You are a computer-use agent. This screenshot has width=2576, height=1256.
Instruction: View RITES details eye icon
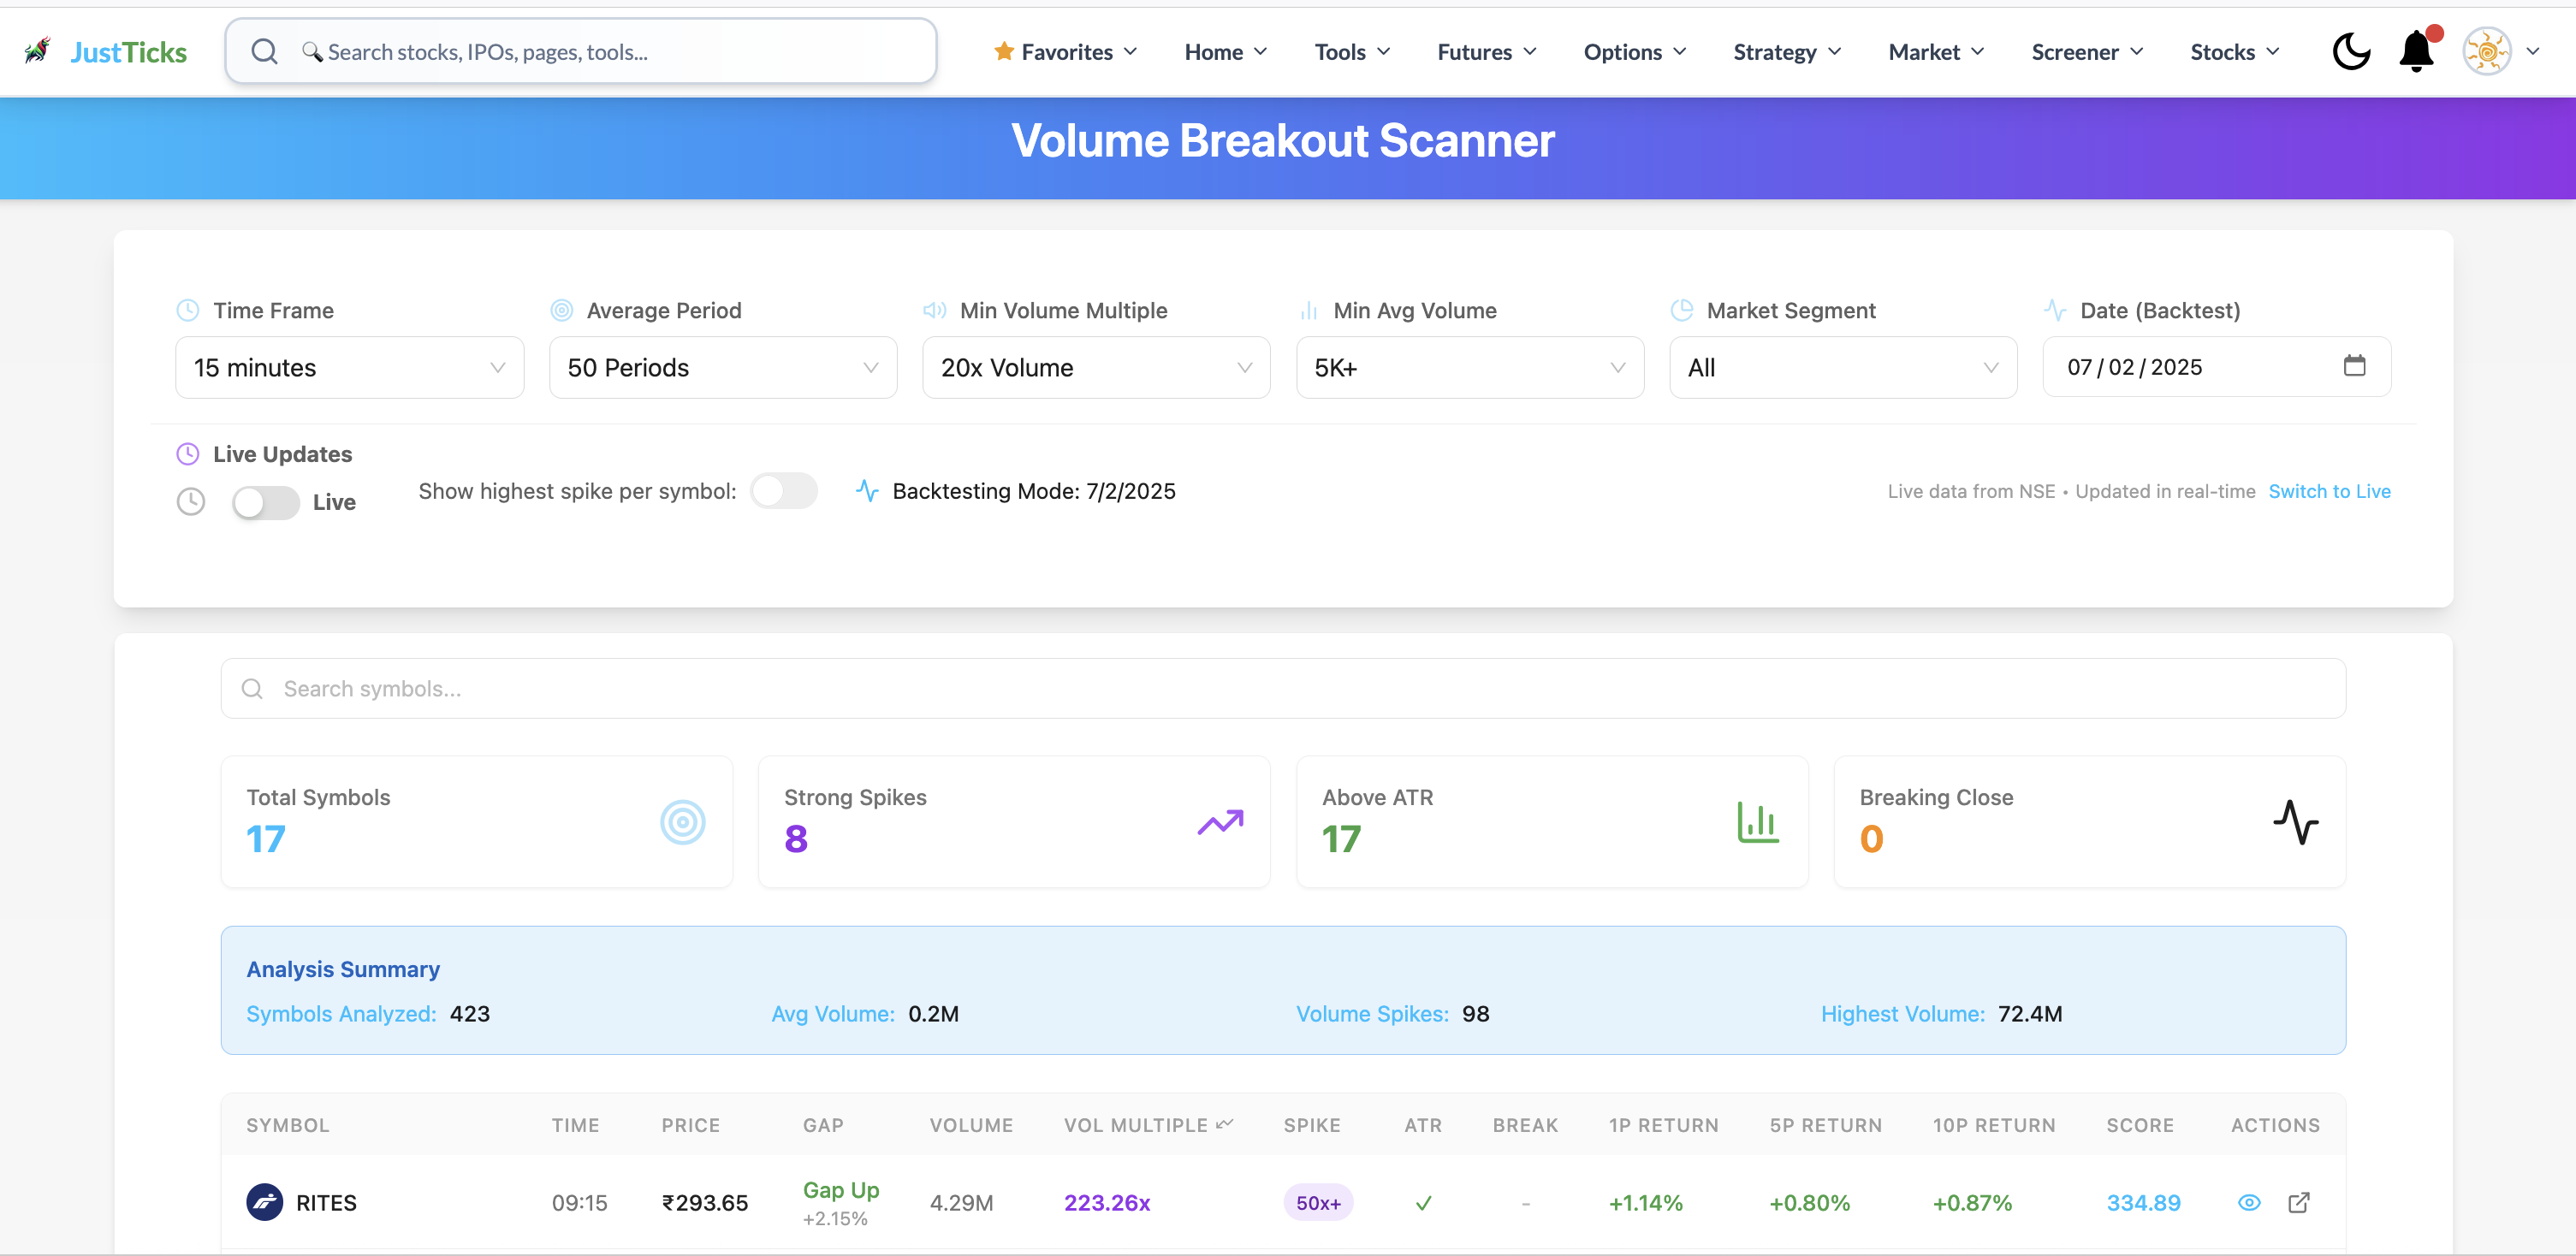(x=2249, y=1202)
